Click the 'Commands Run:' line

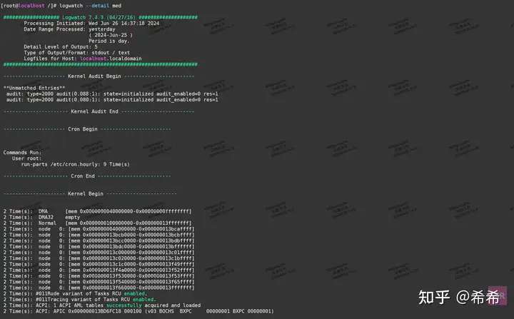[x=22, y=153]
